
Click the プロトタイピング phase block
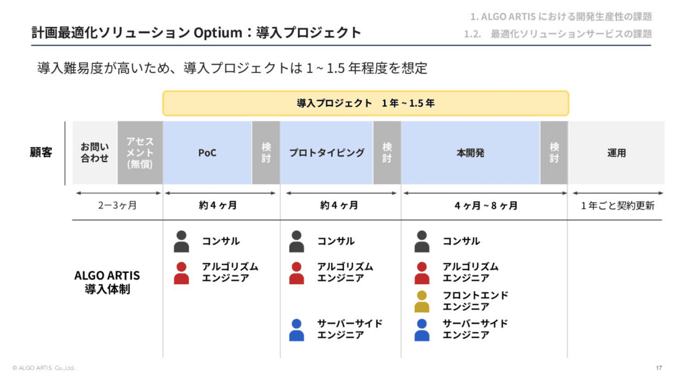click(x=327, y=153)
